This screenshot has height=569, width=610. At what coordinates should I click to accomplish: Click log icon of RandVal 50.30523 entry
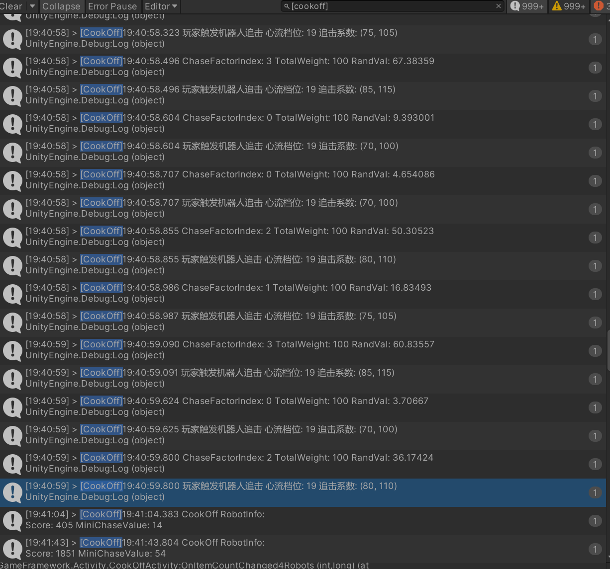tap(12, 237)
